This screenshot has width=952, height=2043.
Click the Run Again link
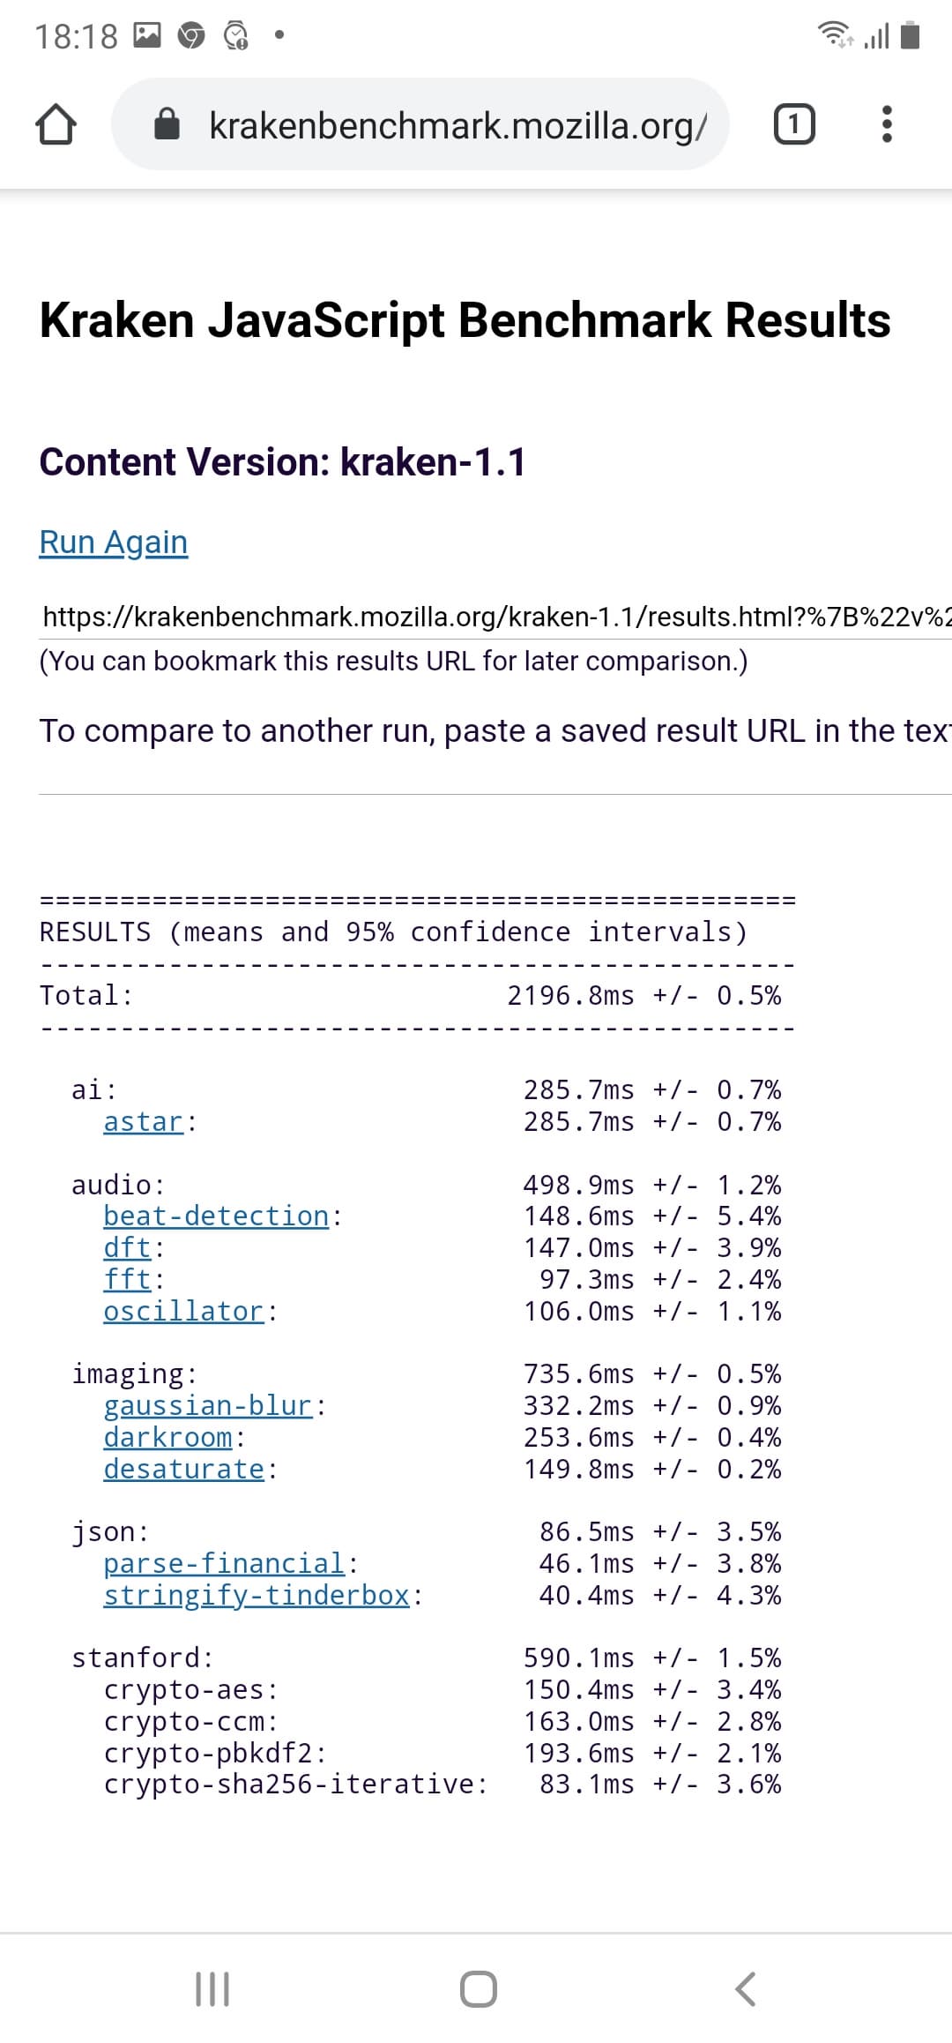[114, 542]
